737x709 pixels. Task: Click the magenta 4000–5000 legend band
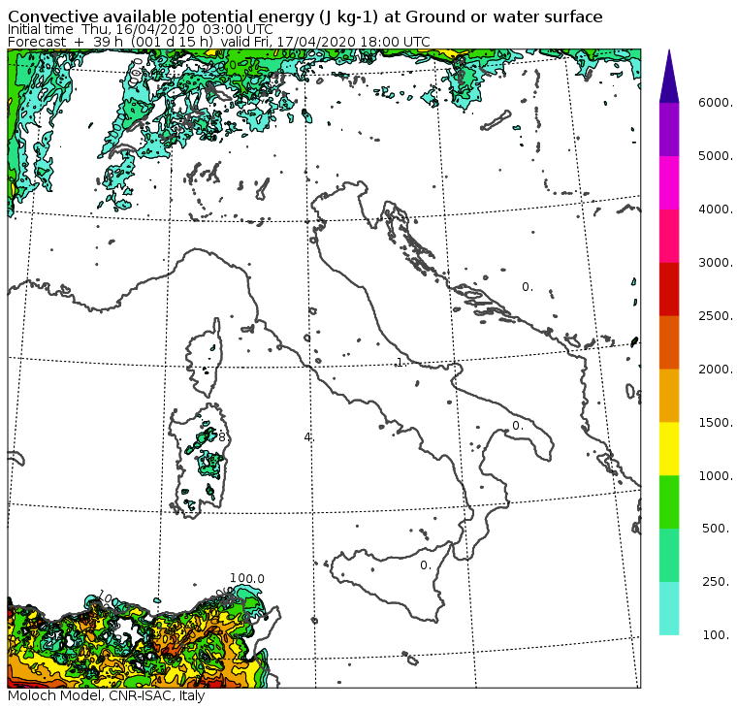[669, 183]
